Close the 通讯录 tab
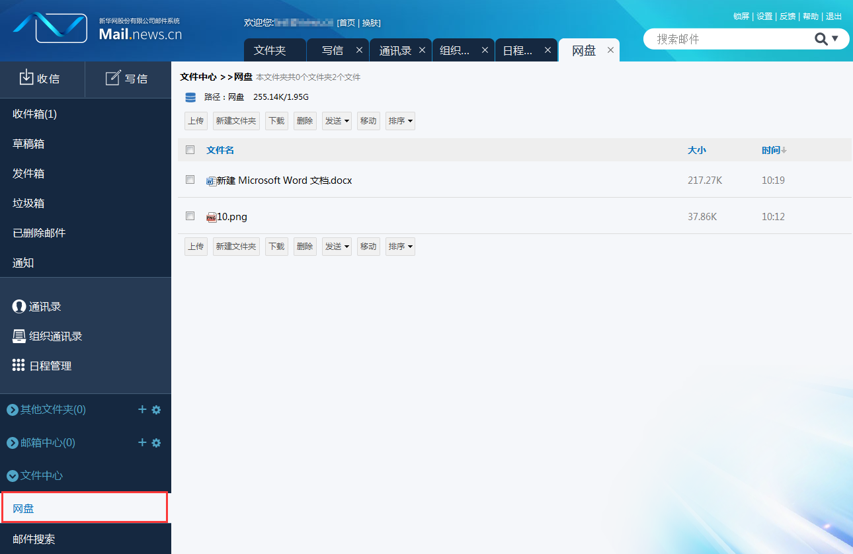 tap(422, 50)
